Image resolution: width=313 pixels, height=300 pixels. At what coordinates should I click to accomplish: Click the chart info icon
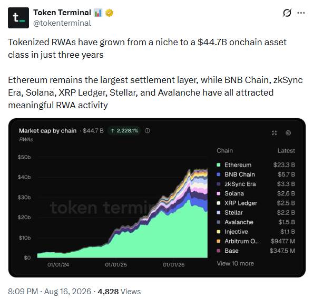pos(148,131)
